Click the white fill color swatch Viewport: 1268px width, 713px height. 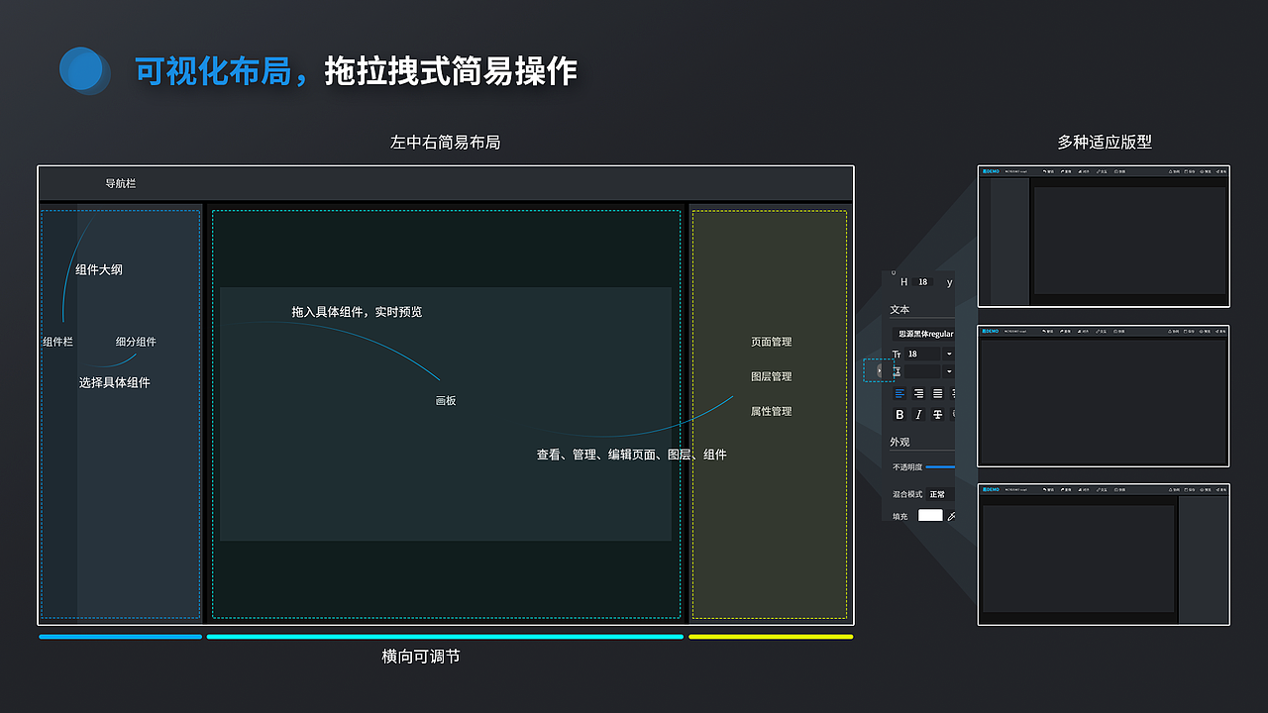pyautogui.click(x=930, y=514)
